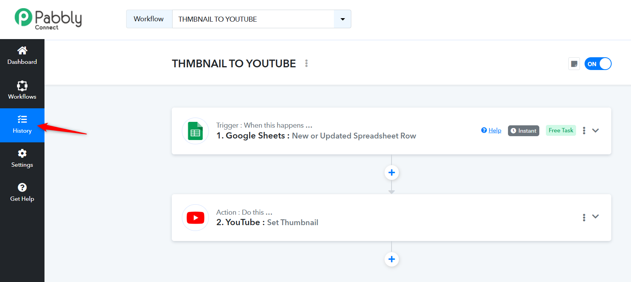Image resolution: width=631 pixels, height=282 pixels.
Task: Go to Workflows in the sidebar
Action: point(22,91)
